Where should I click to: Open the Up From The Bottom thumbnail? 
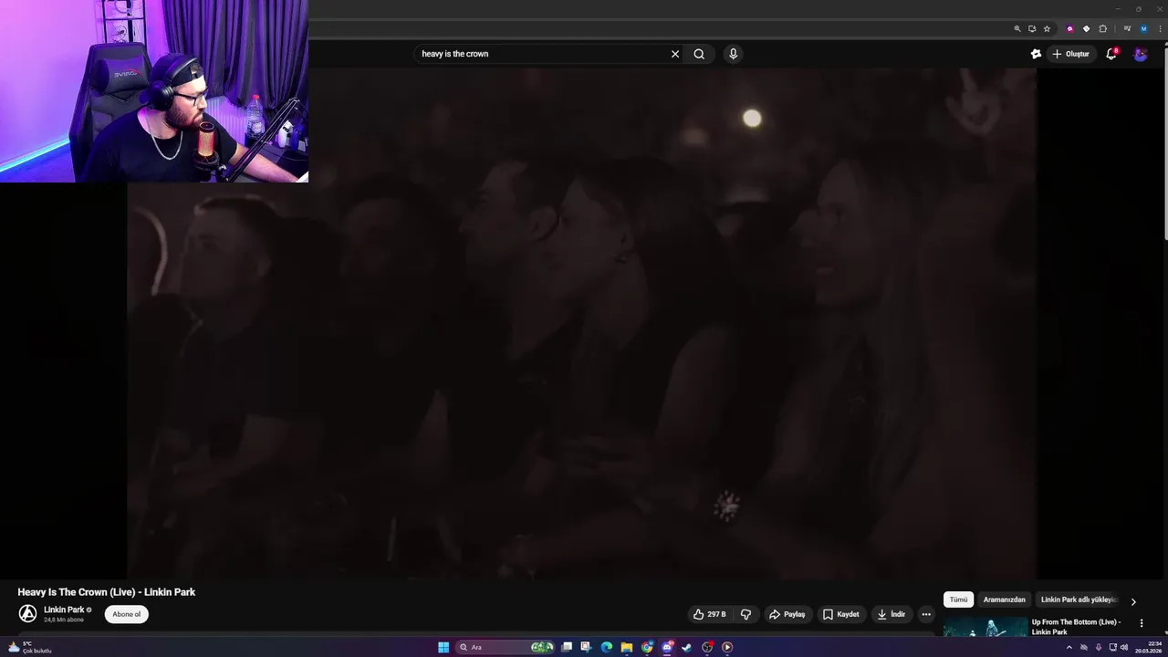pyautogui.click(x=985, y=628)
